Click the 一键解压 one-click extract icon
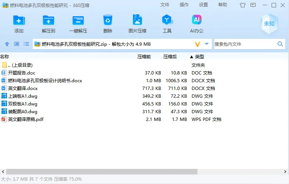Screen dimensions: 289x184 (x=78, y=20)
